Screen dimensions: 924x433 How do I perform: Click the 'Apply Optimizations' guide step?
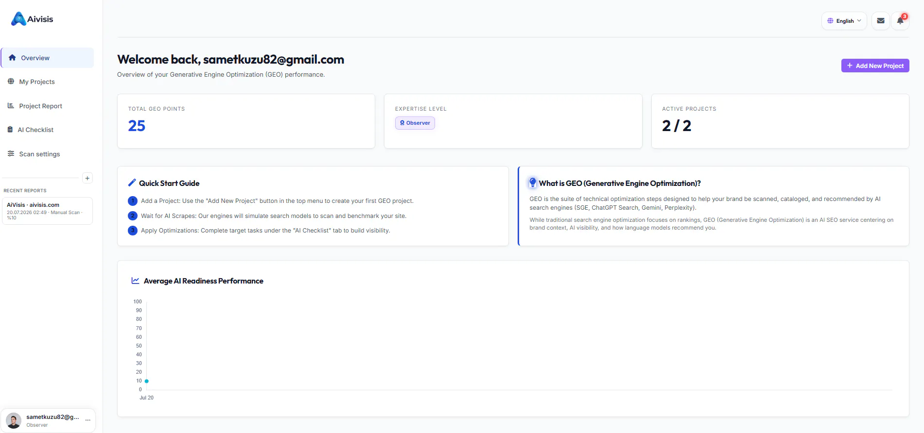tap(265, 230)
